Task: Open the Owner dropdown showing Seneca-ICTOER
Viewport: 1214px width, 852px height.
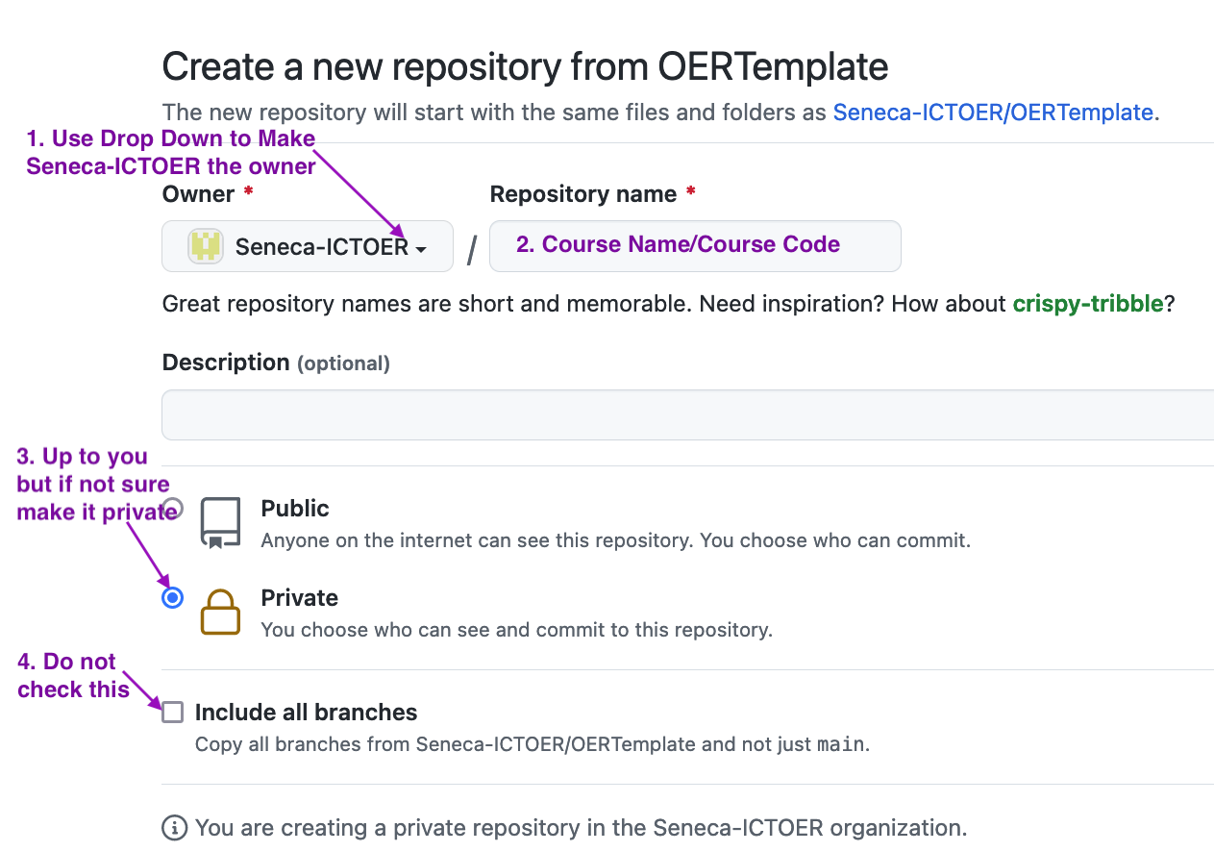Action: 308,246
